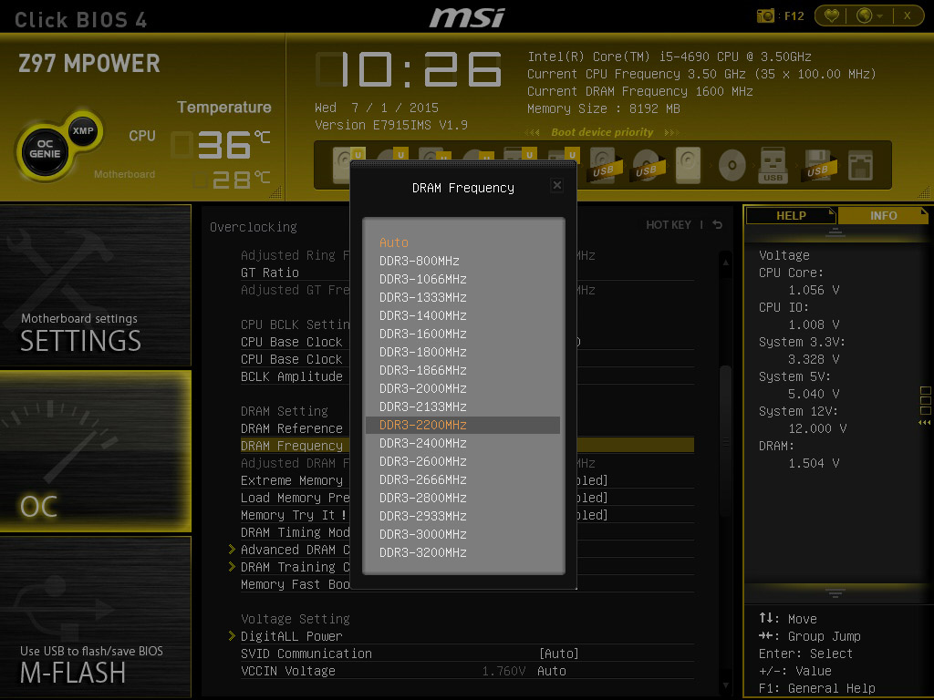Choose DDR3-2000MHz option

(x=422, y=388)
